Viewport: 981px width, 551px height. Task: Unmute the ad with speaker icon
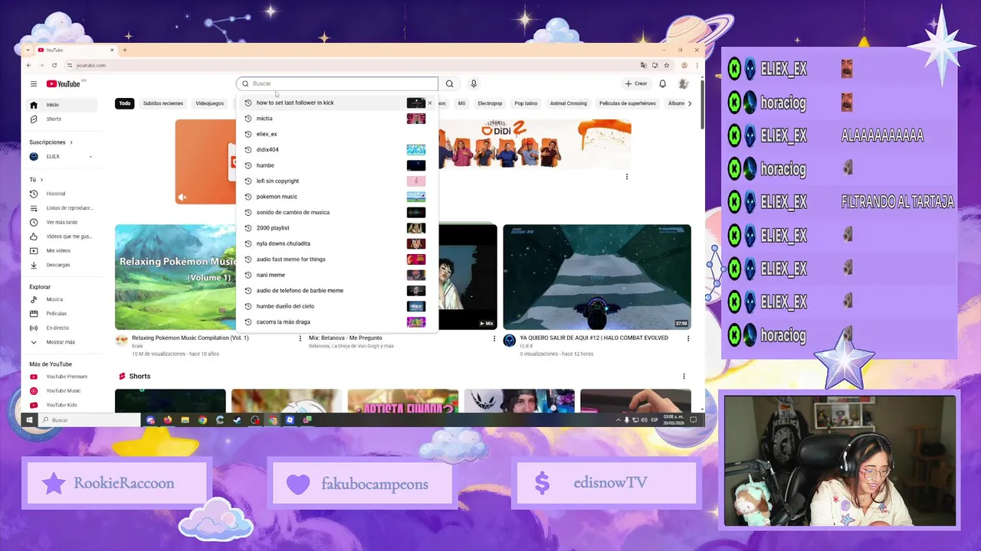point(182,197)
